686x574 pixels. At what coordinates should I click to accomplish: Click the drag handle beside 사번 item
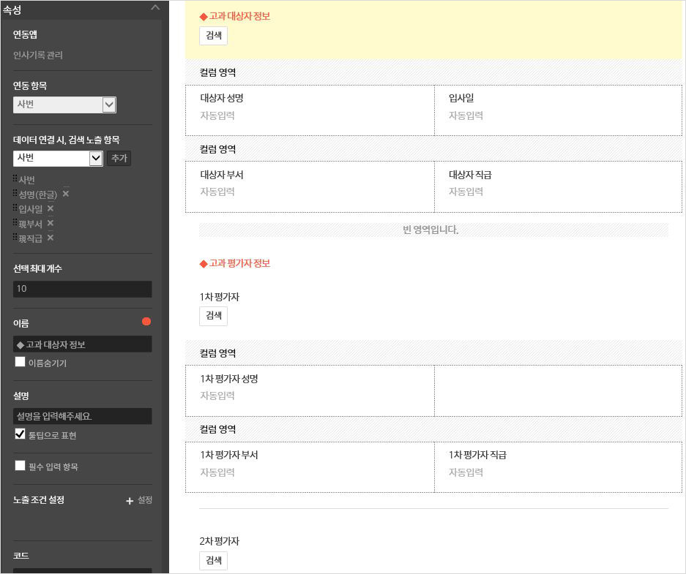(x=15, y=179)
